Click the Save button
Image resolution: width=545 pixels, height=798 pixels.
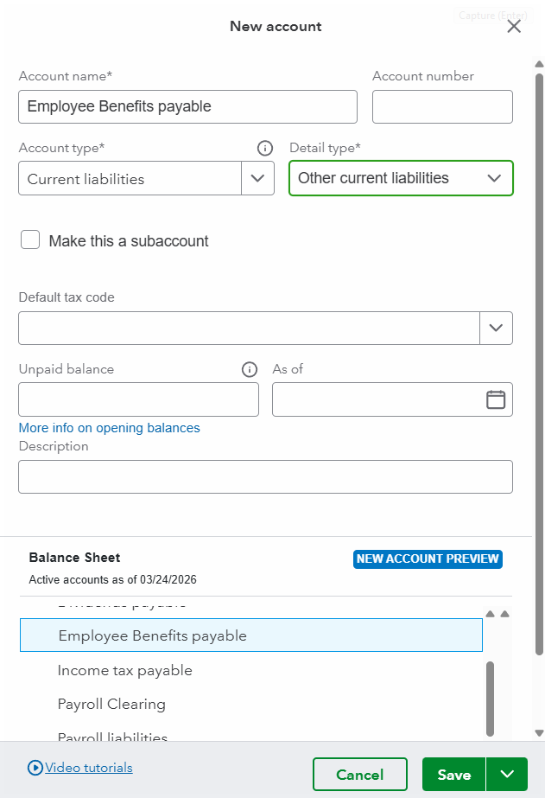pos(454,774)
